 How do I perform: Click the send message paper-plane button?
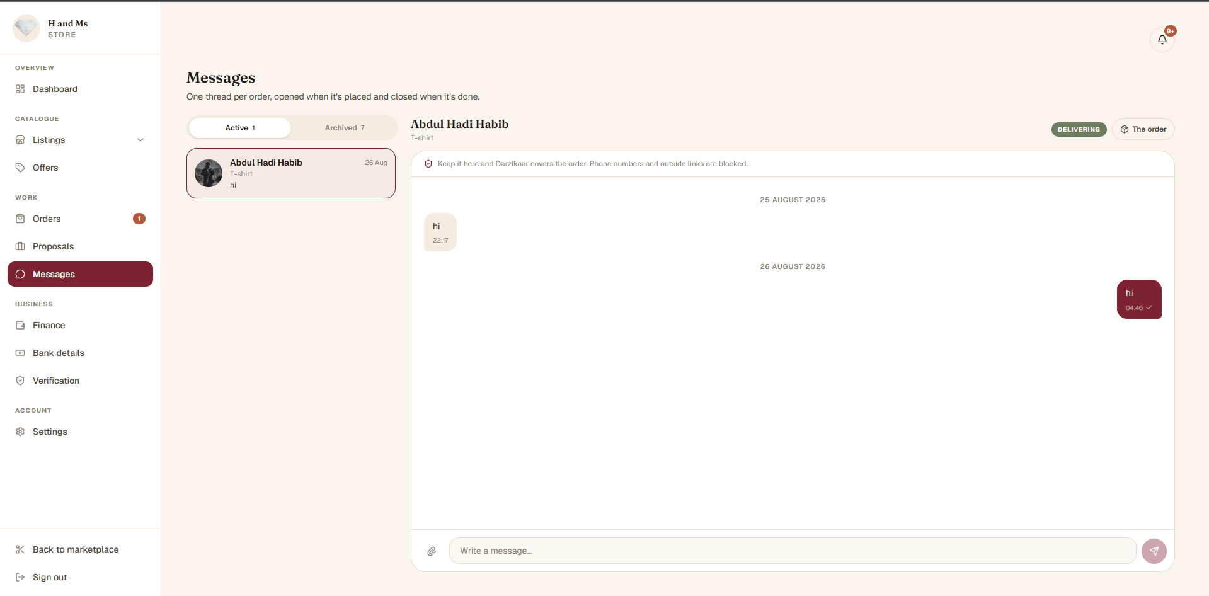[1154, 551]
